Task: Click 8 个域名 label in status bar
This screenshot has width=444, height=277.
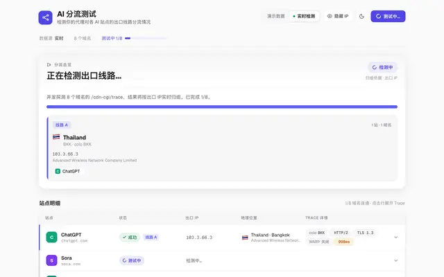Action: pos(83,38)
